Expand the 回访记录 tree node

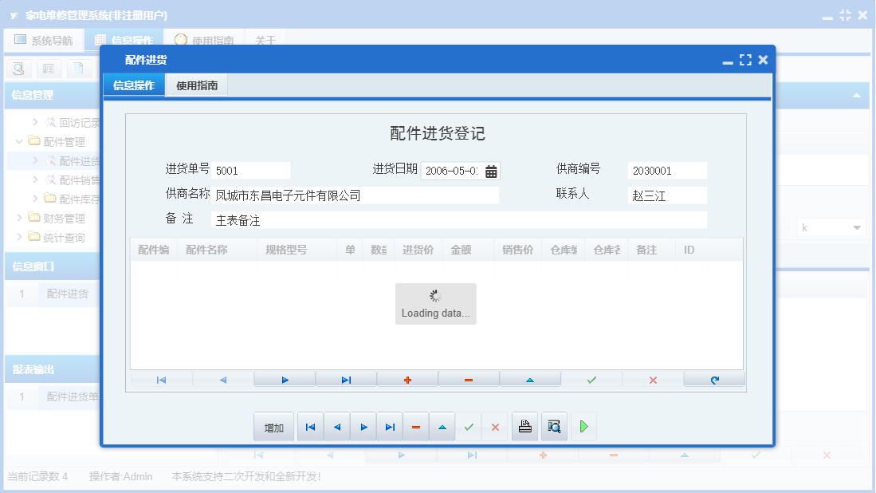point(35,122)
